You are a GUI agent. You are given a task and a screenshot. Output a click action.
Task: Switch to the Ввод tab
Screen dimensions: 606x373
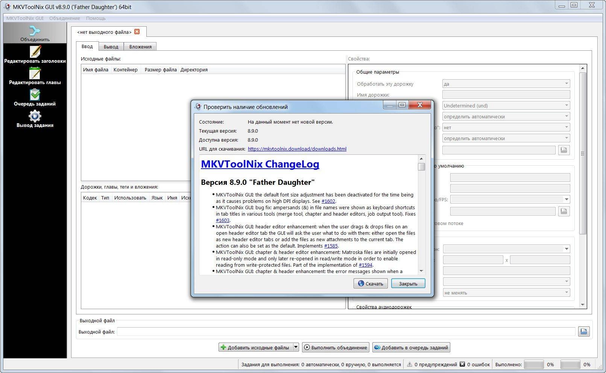point(87,46)
